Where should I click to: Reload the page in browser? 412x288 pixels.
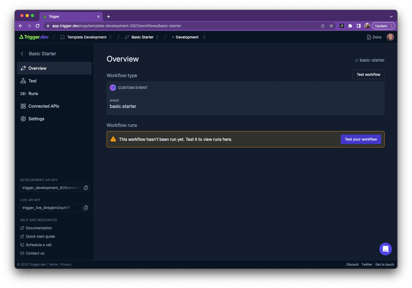pos(37,26)
